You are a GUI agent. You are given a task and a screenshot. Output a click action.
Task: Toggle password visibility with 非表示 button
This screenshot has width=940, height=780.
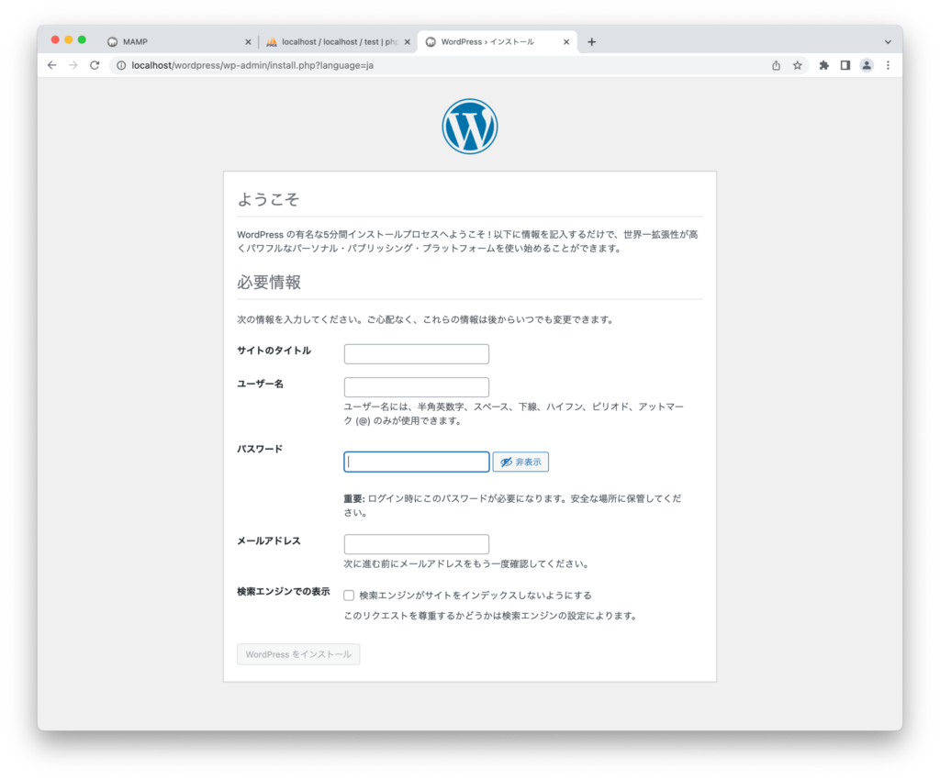520,462
